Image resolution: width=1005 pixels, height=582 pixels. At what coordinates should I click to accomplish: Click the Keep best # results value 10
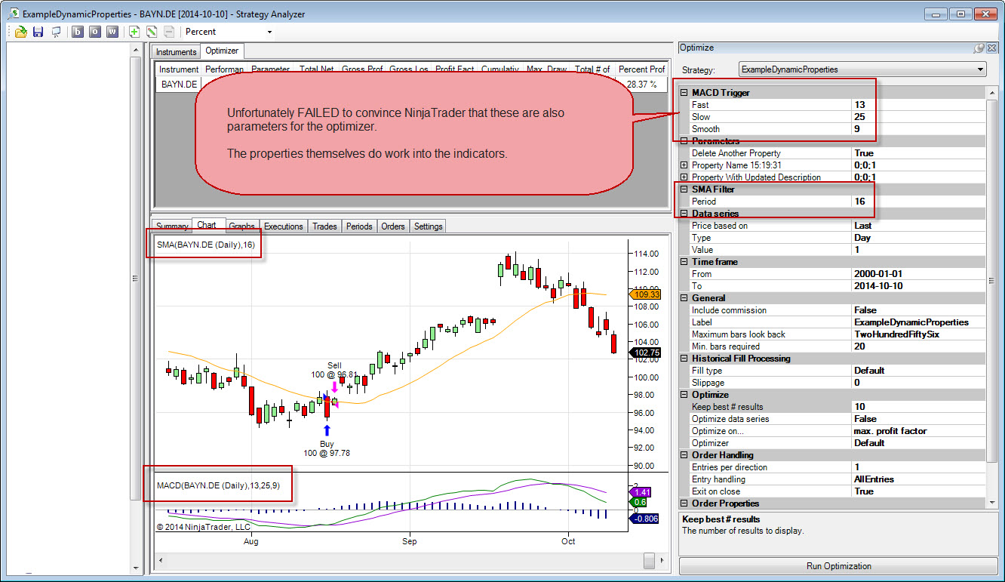[x=919, y=407]
